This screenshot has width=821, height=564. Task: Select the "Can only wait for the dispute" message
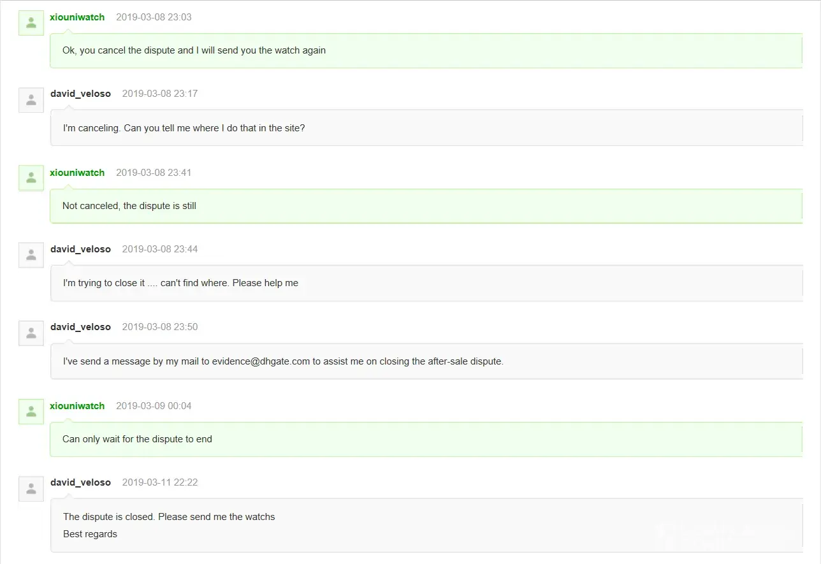(x=137, y=439)
